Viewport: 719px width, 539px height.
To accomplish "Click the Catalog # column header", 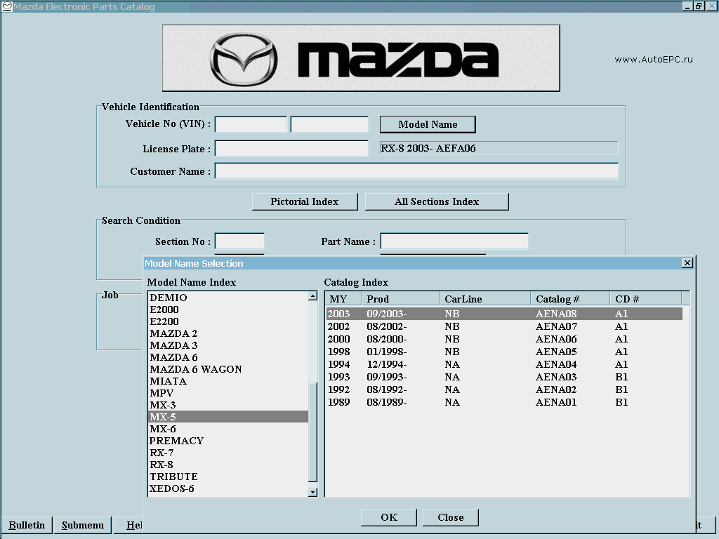I will click(x=570, y=299).
